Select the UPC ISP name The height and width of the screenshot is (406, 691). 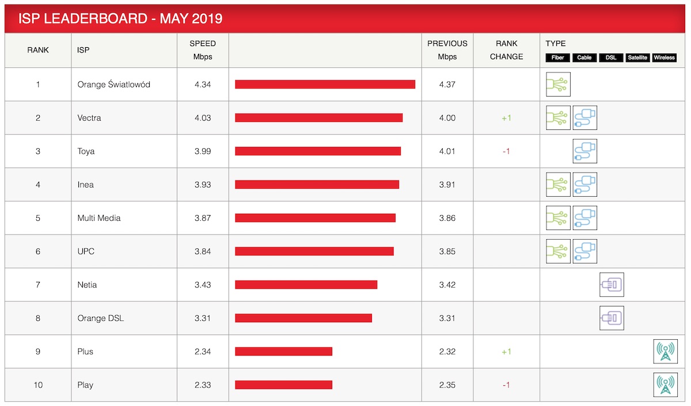coord(86,251)
